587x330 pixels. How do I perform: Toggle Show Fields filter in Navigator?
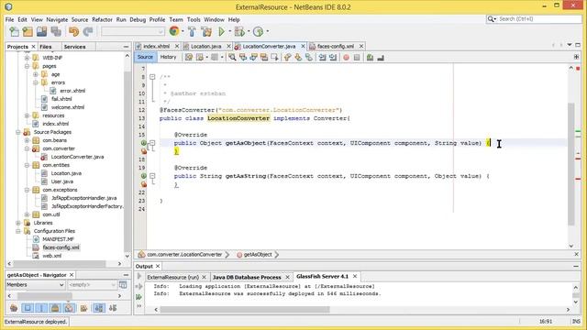tap(28, 308)
